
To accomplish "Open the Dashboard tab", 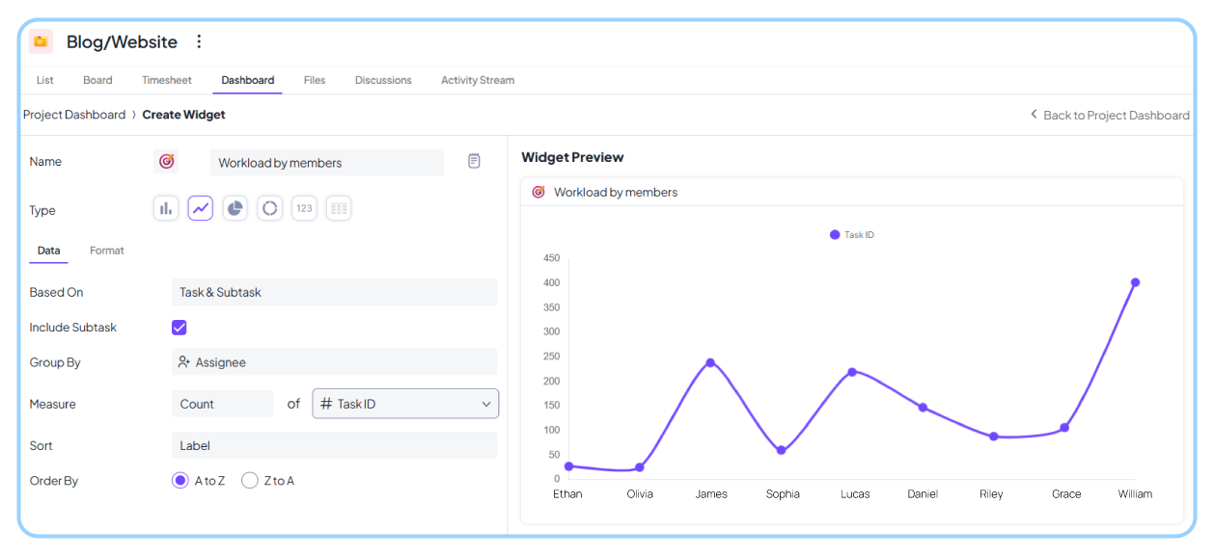I will [248, 80].
